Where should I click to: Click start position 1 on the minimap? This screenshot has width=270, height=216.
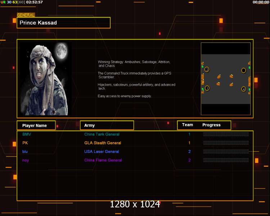pos(207,88)
